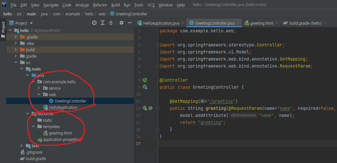Image resolution: width=337 pixels, height=163 pixels.
Task: Collapse the web package
Action: pos(39,94)
